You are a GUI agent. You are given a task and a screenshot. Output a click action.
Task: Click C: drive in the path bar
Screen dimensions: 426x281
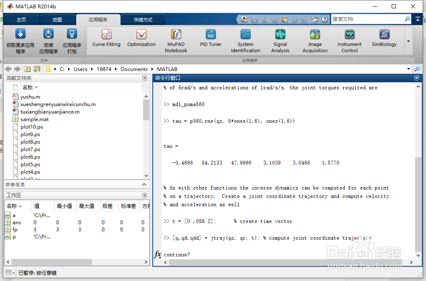[62, 69]
